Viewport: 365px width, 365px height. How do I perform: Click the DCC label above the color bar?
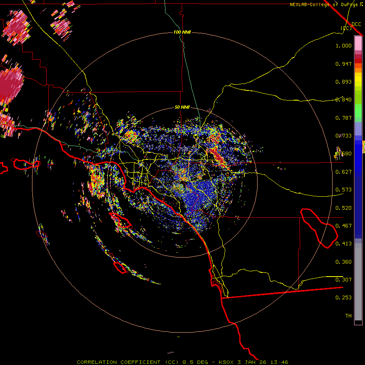coord(356,24)
